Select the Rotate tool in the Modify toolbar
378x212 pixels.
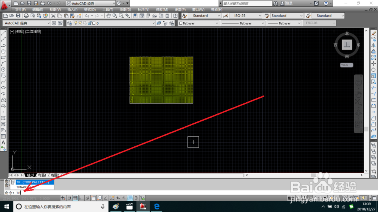click(x=373, y=69)
